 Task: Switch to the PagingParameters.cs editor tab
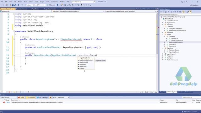(50, 9)
